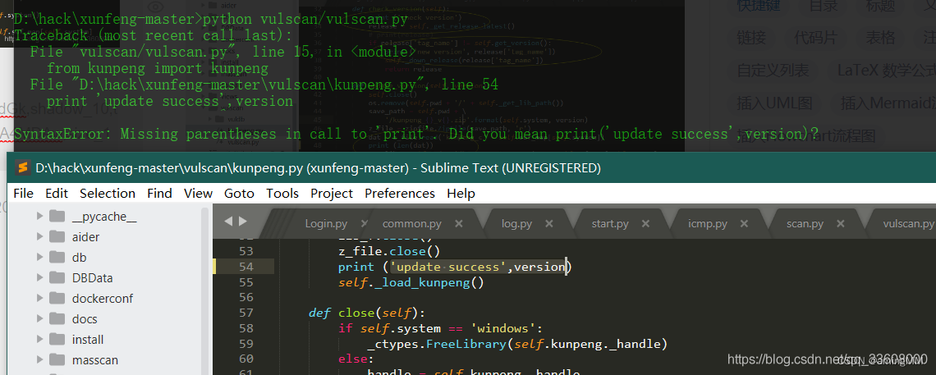
Task: Select the dockerconf folder icon in sidebar
Action: [57, 298]
